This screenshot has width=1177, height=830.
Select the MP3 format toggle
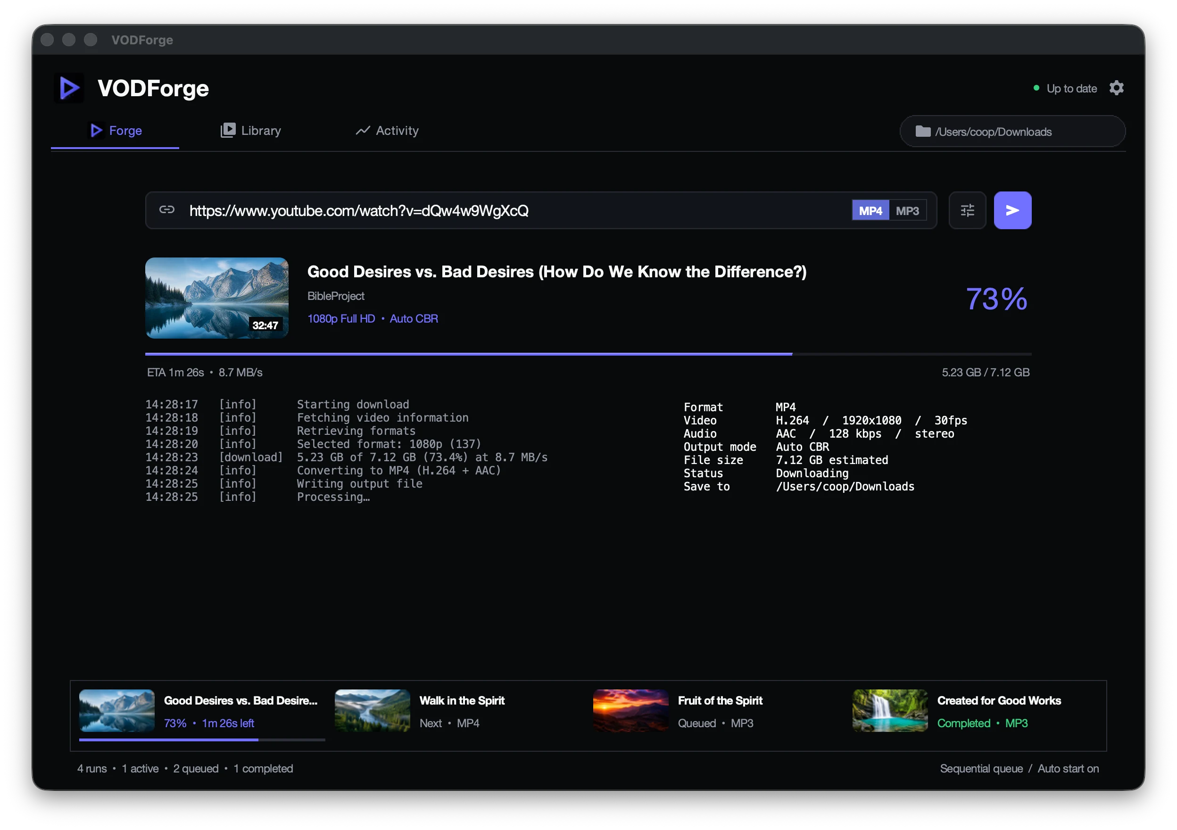point(907,211)
